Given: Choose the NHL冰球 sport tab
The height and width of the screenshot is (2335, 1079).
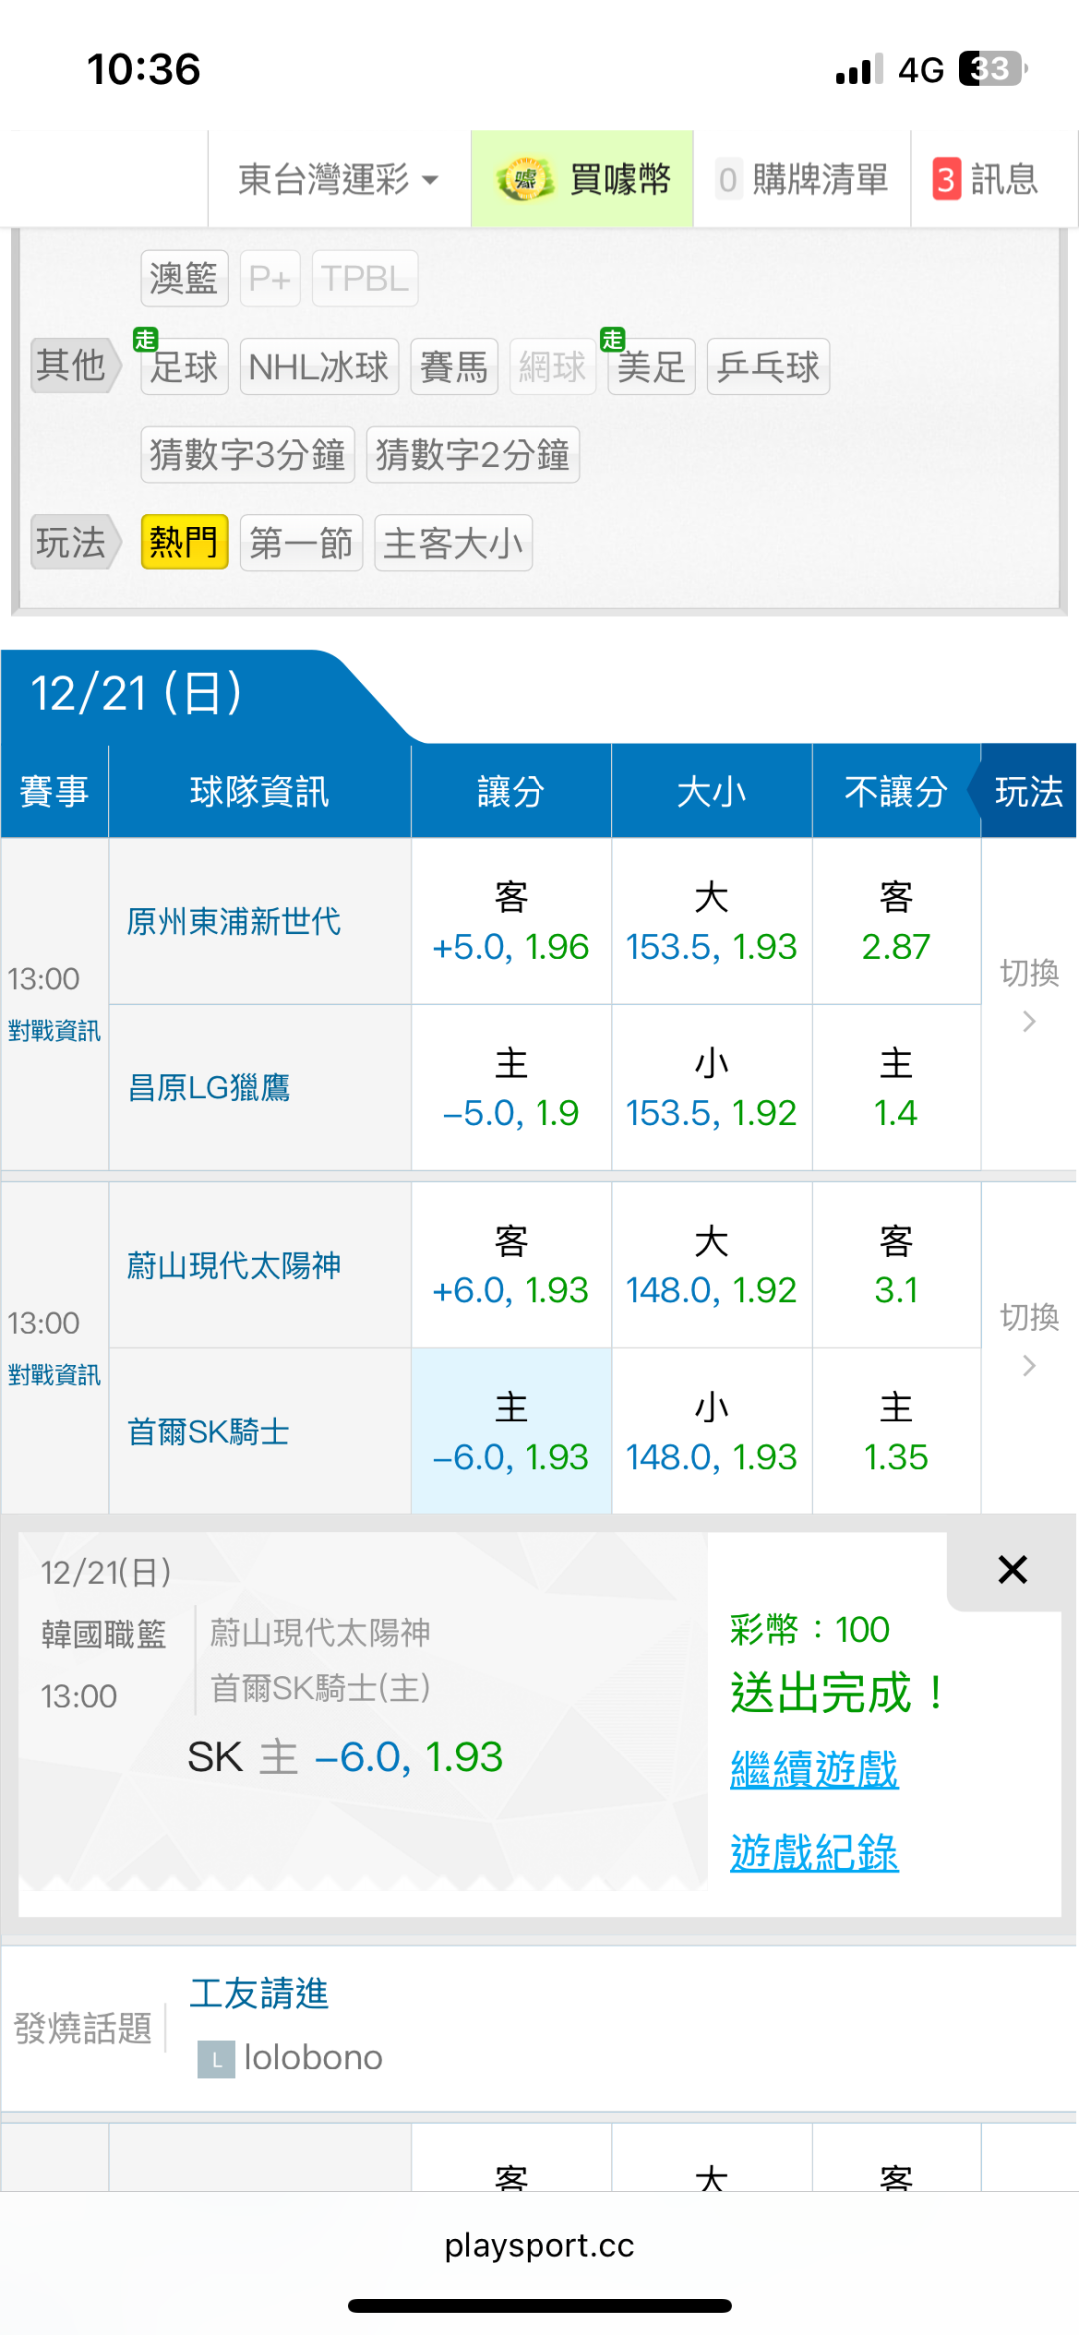Looking at the screenshot, I should [x=319, y=367].
